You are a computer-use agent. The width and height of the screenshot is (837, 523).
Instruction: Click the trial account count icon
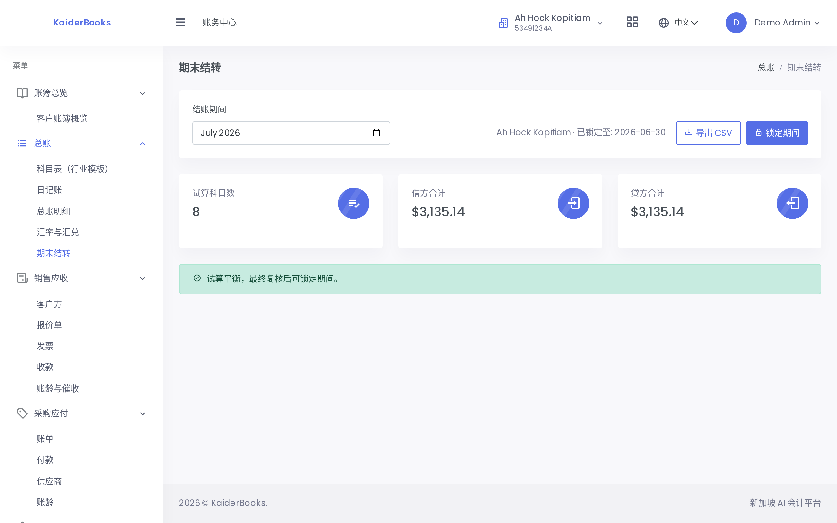pos(353,203)
